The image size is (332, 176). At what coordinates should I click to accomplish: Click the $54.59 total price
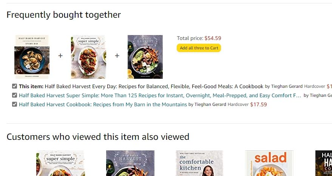213,38
